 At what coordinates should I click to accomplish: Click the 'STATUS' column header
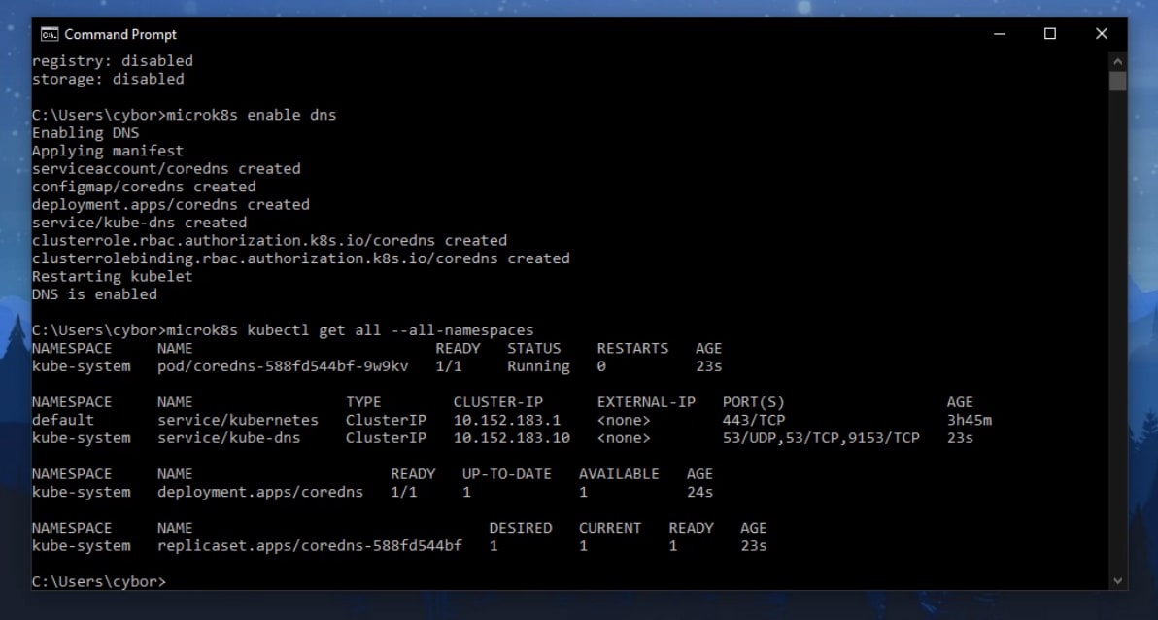pos(534,348)
